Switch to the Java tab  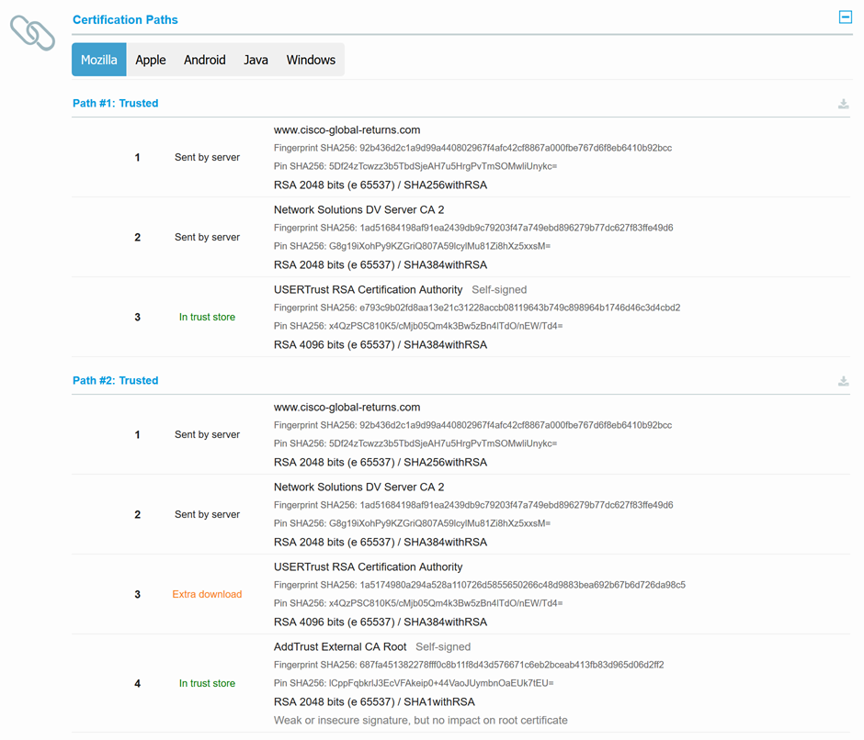tap(256, 60)
